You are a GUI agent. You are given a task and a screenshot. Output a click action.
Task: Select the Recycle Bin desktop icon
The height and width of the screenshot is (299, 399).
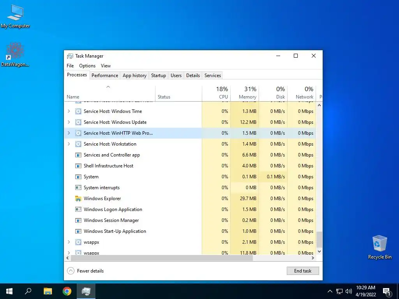pyautogui.click(x=380, y=247)
